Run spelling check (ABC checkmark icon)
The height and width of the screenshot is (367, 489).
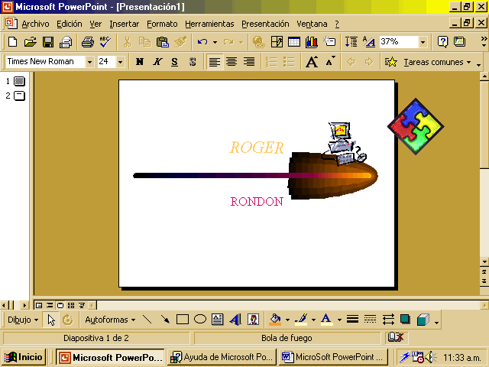105,42
